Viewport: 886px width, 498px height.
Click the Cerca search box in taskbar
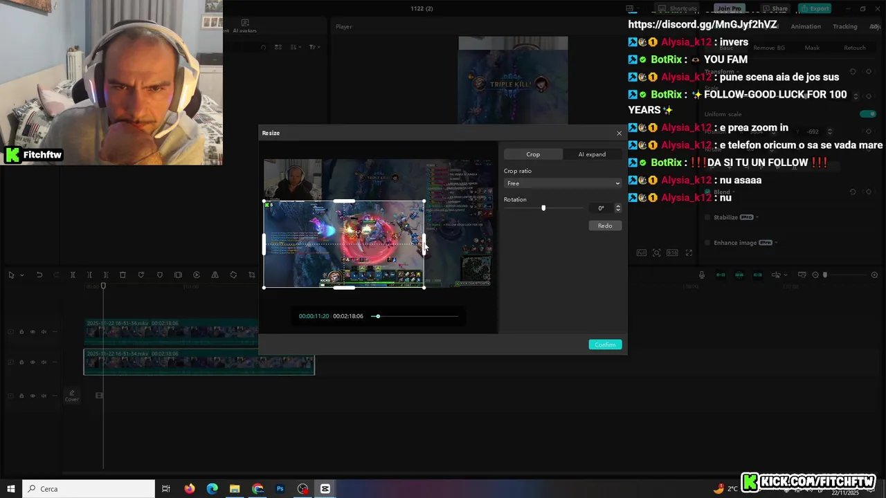89,488
